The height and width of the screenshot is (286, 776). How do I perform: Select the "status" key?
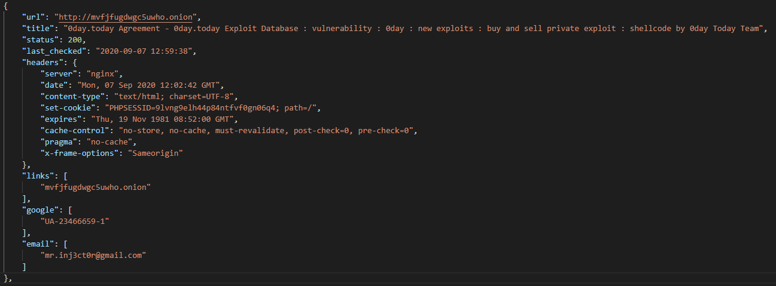(x=41, y=39)
